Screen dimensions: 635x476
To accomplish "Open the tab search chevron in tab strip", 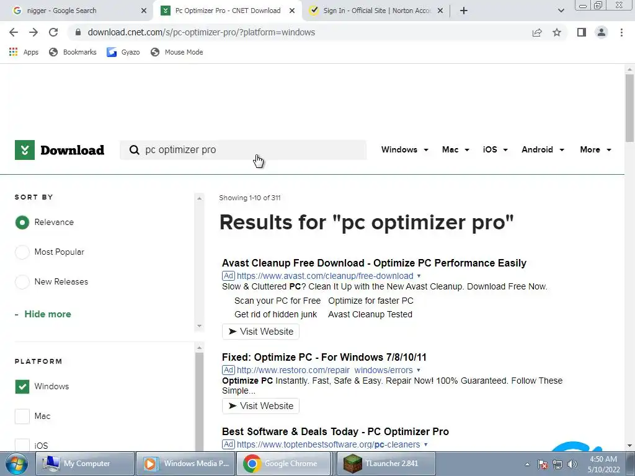I will coord(561,11).
